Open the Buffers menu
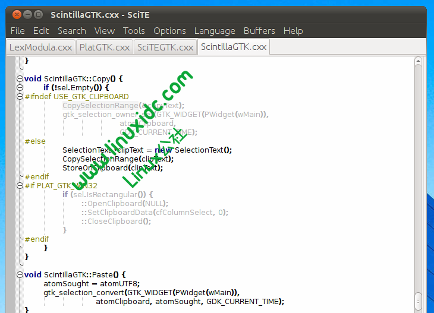Viewport: 434px width, 313px height. [x=259, y=31]
